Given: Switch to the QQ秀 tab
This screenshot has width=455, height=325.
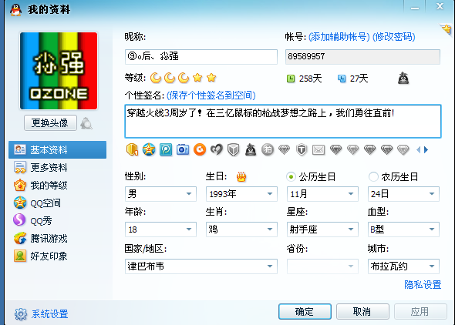Looking at the screenshot, I should (x=58, y=221).
